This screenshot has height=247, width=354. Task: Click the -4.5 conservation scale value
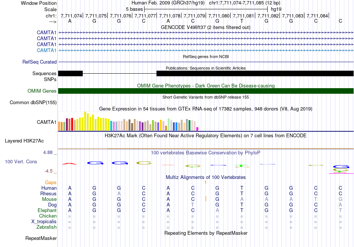48,171
